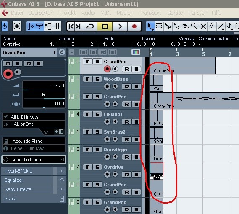The image size is (239, 214).
Task: Open the Transport menu
Action: click(150, 13)
